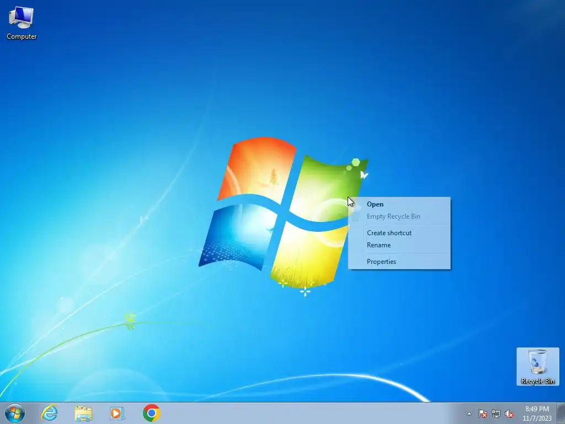This screenshot has width=565, height=424.
Task: Choose Open in context menu
Action: click(399, 204)
